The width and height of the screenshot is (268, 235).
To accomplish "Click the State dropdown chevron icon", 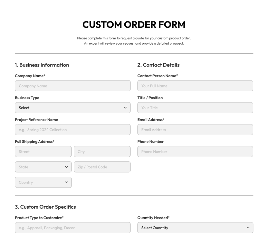I will coord(66,167).
